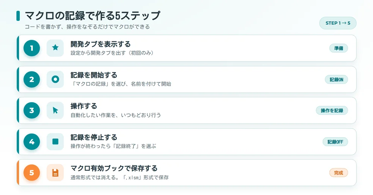Click the 操作を記録 tag

(332, 111)
